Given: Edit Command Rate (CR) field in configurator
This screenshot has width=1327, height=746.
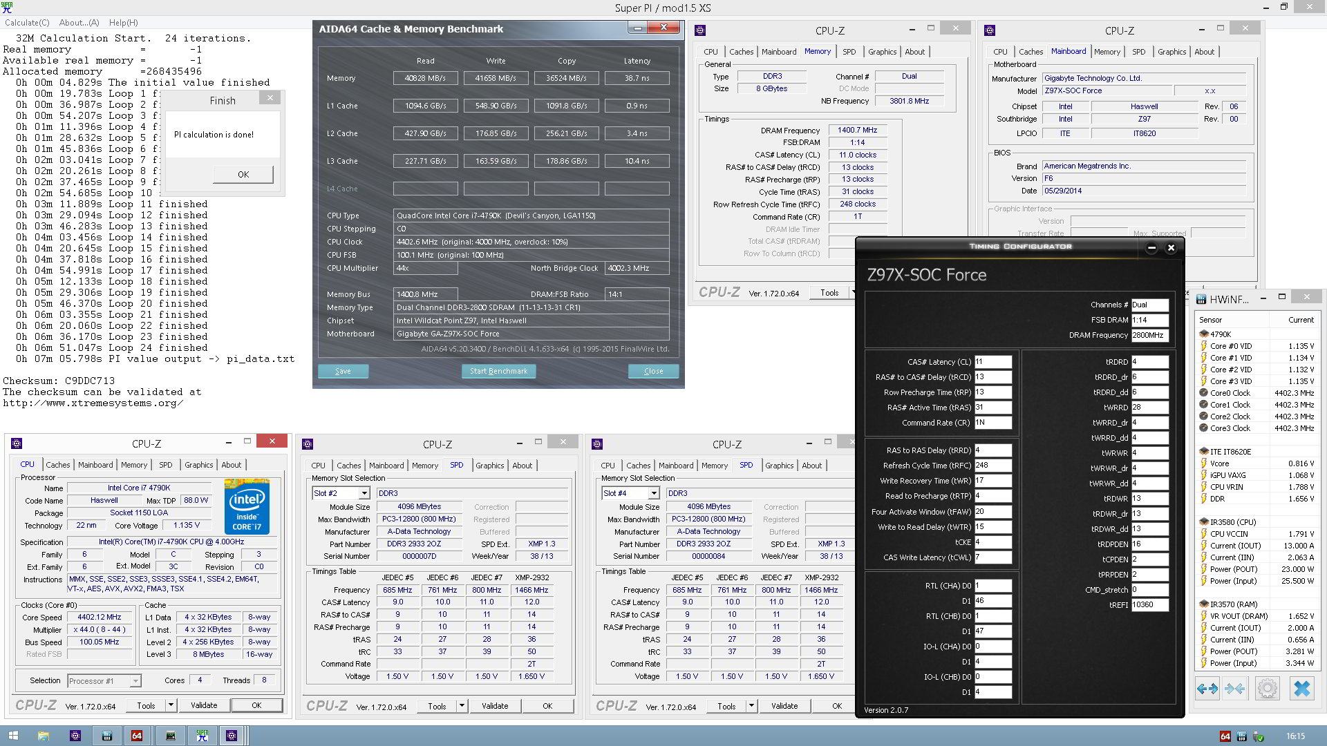Looking at the screenshot, I should coord(992,423).
